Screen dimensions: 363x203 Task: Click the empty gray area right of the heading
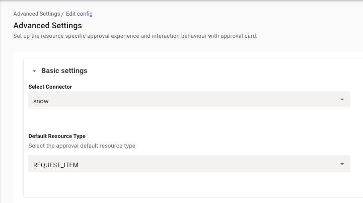click(220, 26)
